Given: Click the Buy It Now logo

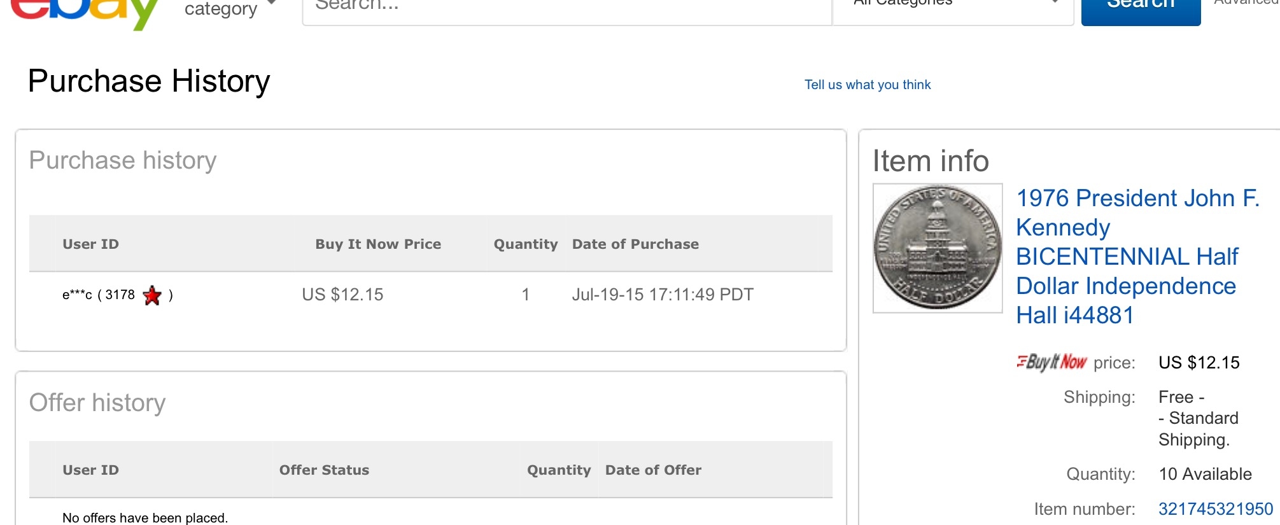Looking at the screenshot, I should coord(1051,362).
